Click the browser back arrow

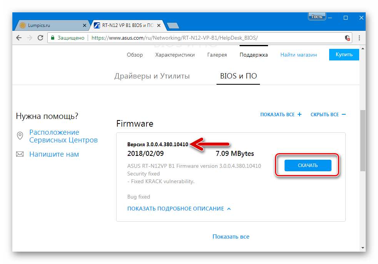point(19,38)
